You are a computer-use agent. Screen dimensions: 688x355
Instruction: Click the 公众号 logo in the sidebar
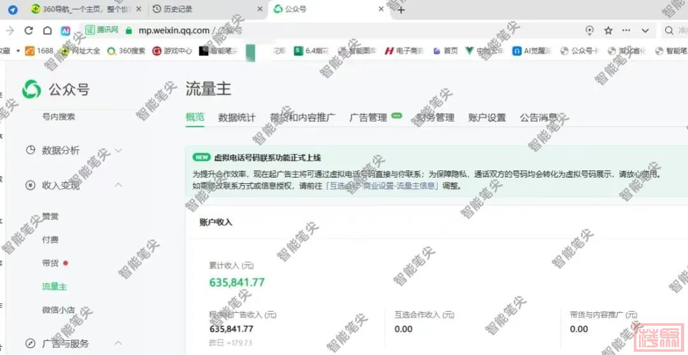[32, 90]
